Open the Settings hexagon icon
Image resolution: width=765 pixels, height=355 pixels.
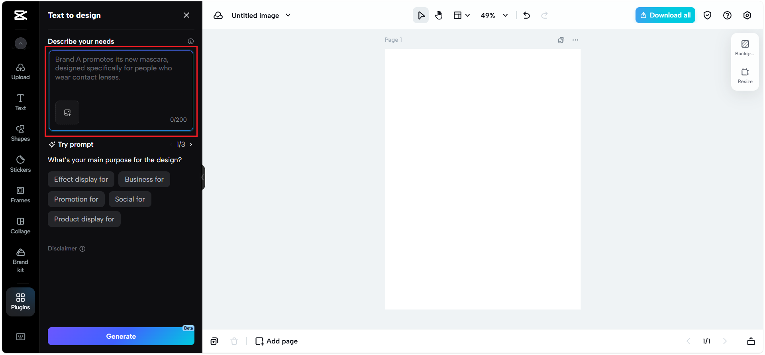pos(747,15)
